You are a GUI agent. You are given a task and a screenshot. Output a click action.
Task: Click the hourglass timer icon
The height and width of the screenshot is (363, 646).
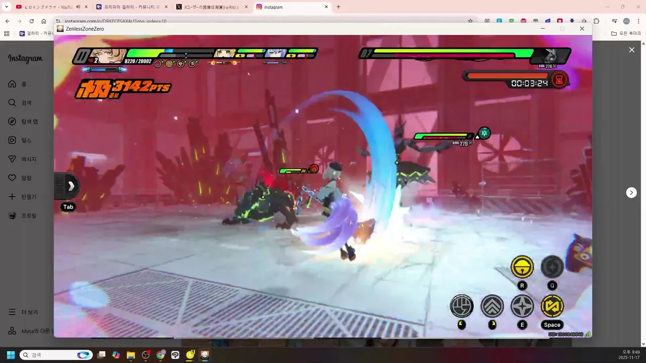[559, 79]
